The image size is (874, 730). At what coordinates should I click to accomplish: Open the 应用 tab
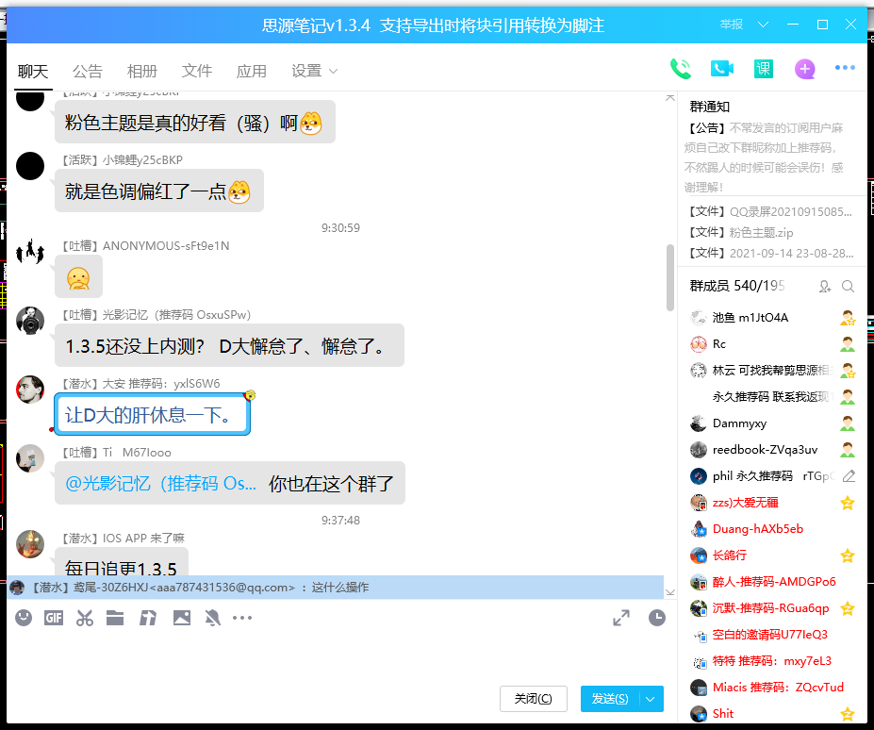pyautogui.click(x=252, y=72)
